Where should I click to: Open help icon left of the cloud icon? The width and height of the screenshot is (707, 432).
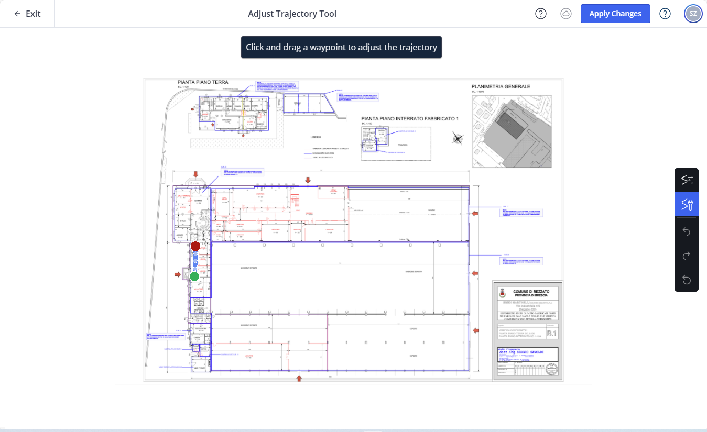coord(540,14)
